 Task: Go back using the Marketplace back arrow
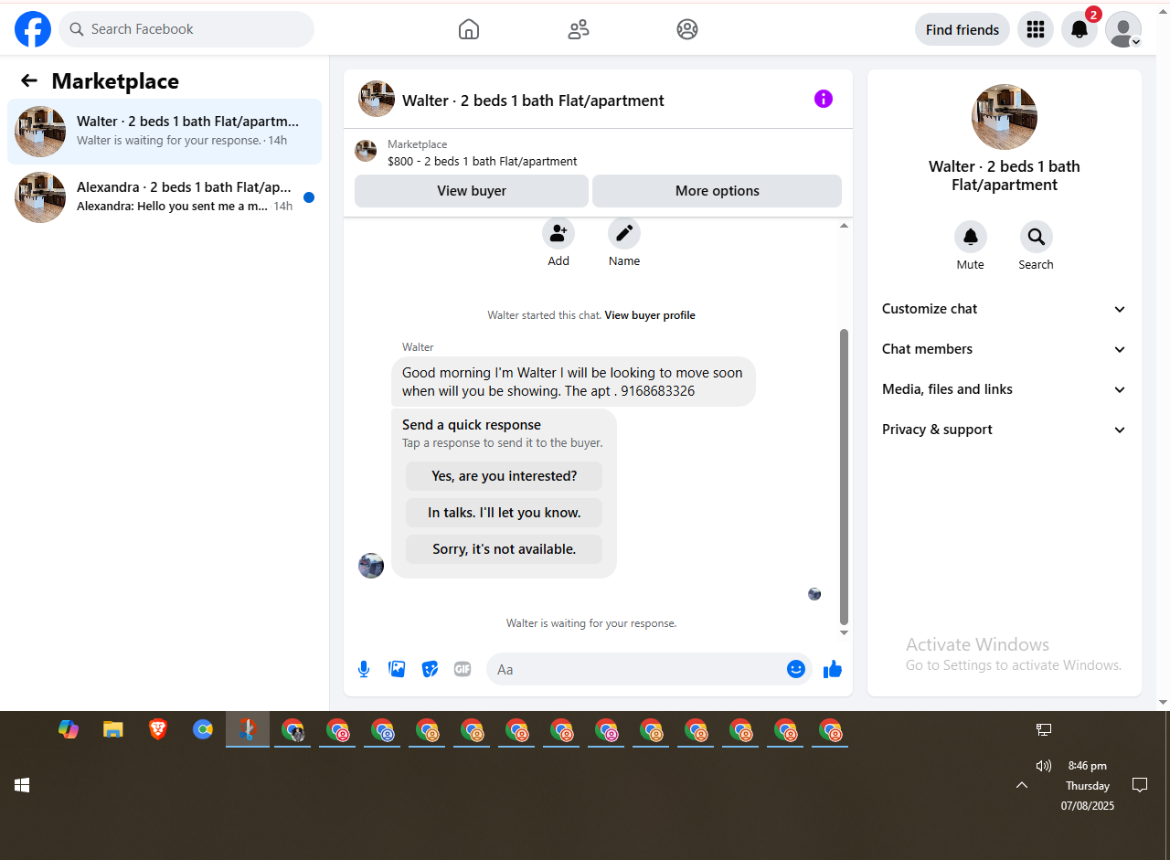tap(29, 81)
